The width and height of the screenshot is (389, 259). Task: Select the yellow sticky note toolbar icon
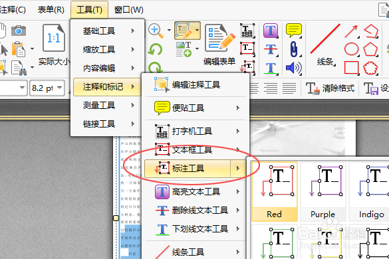(294, 31)
